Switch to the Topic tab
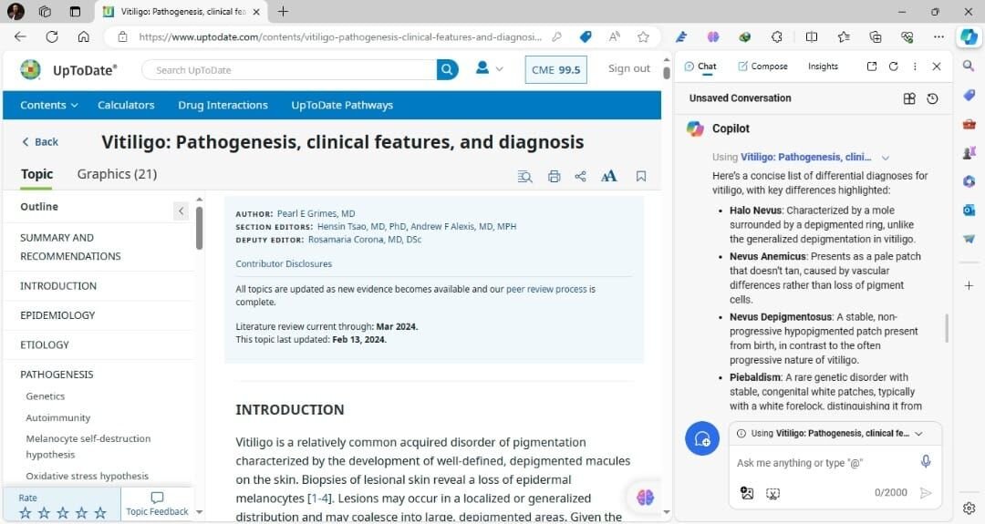 pyautogui.click(x=36, y=174)
